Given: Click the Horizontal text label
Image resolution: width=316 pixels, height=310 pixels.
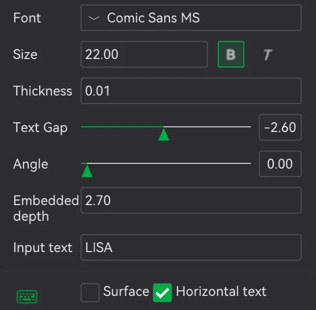Looking at the screenshot, I should pyautogui.click(x=221, y=291).
